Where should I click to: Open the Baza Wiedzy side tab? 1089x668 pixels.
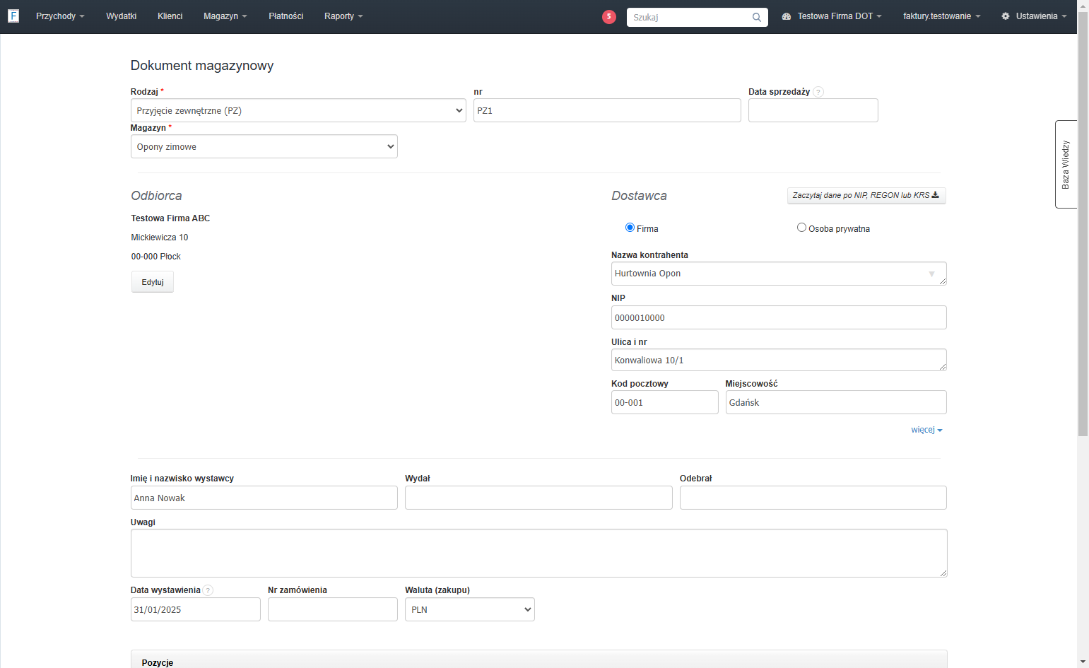[1066, 164]
